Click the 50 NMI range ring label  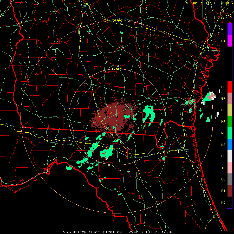117,69
